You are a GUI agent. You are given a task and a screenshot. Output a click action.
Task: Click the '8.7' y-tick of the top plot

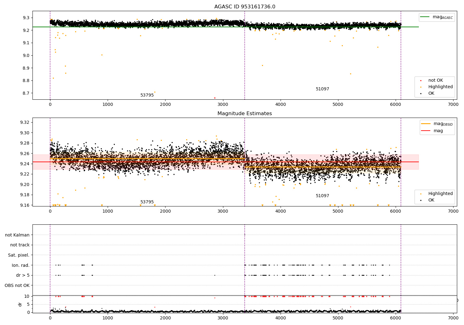pyautogui.click(x=26, y=93)
